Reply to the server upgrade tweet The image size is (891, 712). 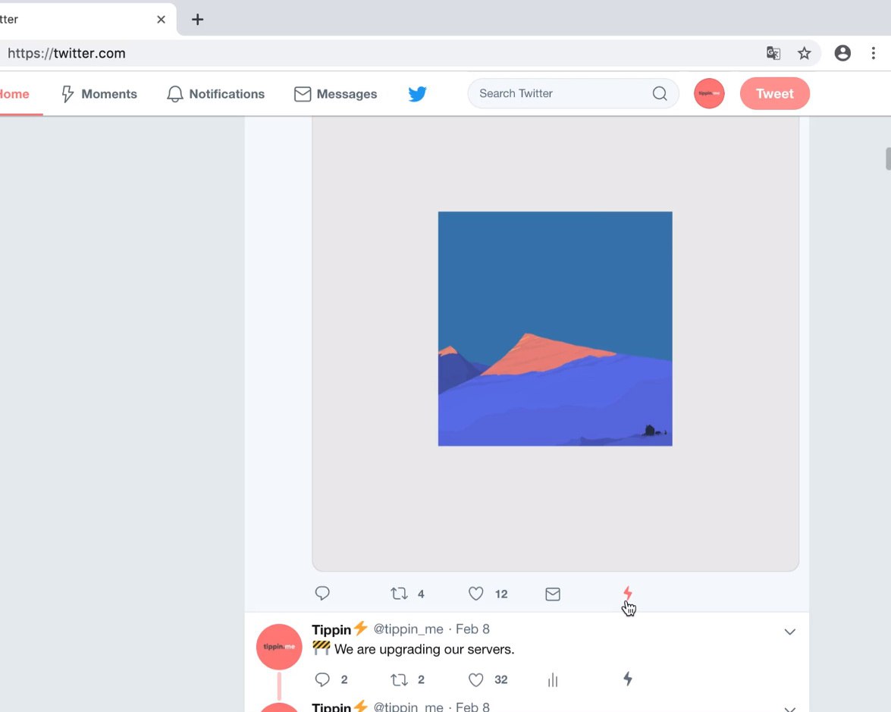[331, 679]
